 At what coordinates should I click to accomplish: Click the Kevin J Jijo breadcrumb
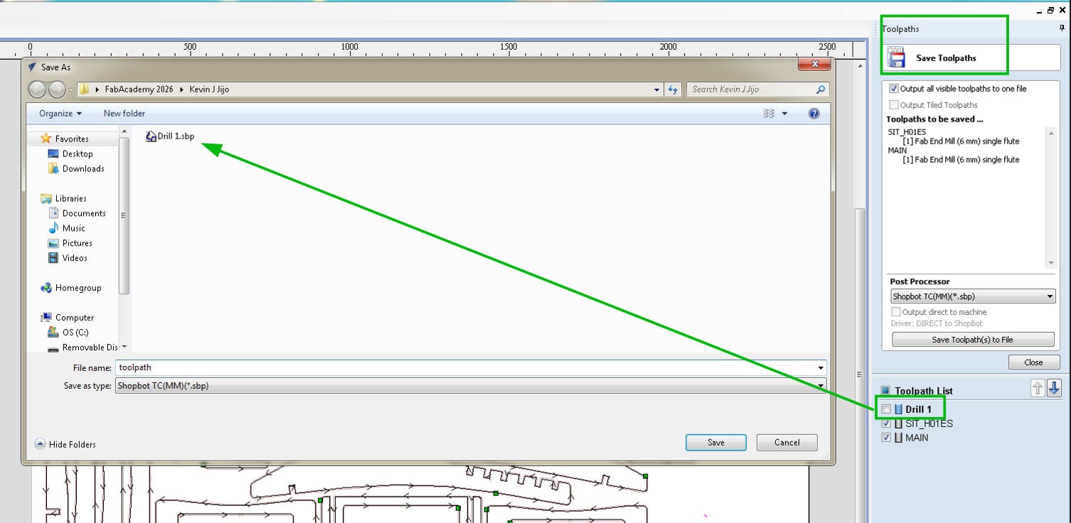209,90
